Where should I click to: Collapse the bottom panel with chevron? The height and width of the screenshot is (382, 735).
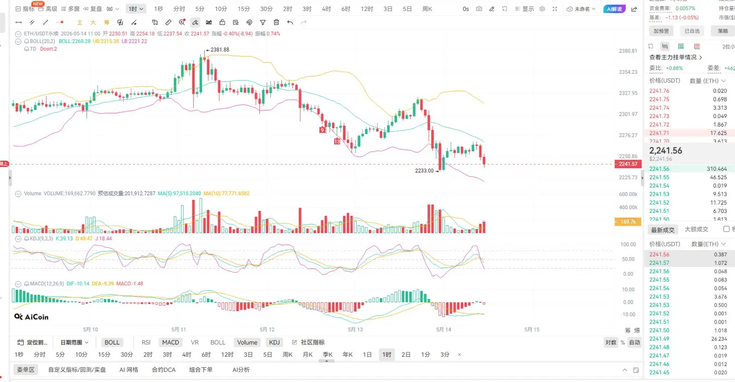click(x=625, y=370)
